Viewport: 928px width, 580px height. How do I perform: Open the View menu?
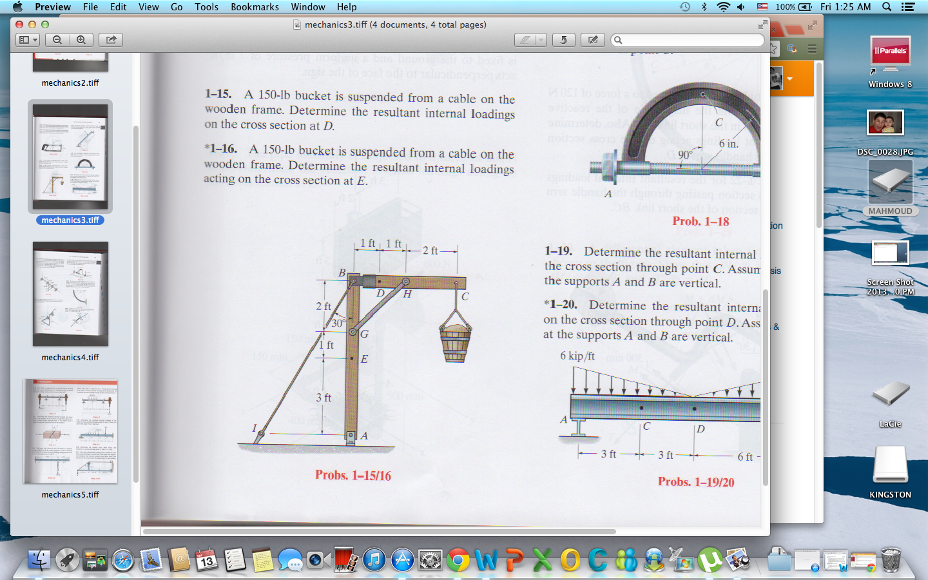[x=148, y=7]
